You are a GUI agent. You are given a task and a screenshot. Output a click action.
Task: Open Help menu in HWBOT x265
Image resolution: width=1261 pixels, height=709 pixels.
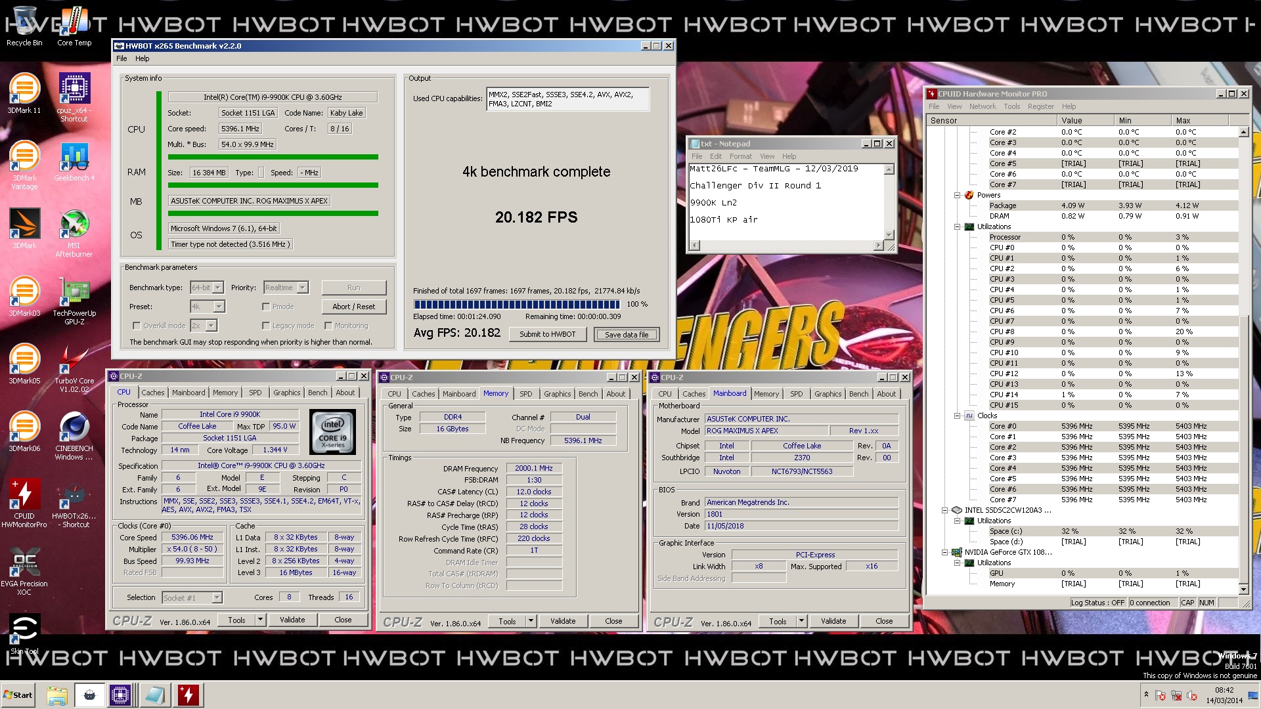(143, 58)
